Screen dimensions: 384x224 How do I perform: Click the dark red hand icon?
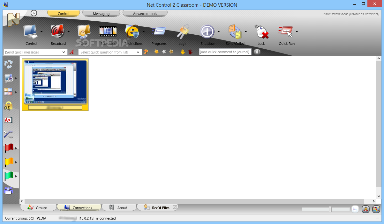pos(190,52)
